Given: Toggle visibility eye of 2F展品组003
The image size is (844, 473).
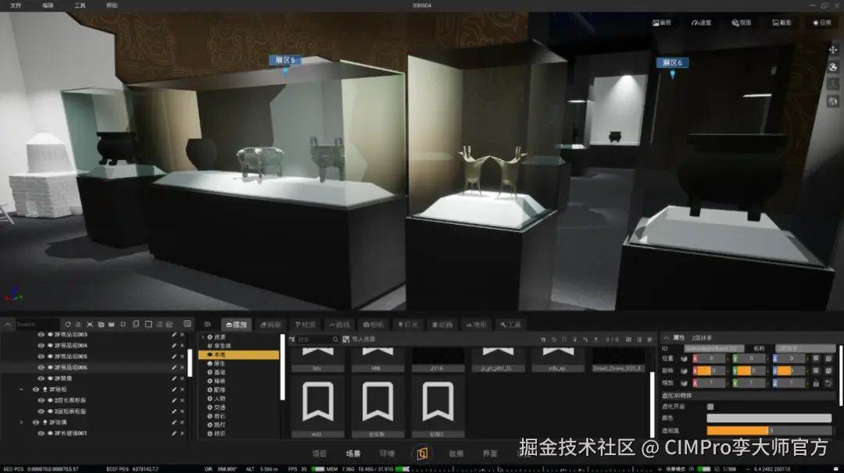Looking at the screenshot, I should (41, 334).
